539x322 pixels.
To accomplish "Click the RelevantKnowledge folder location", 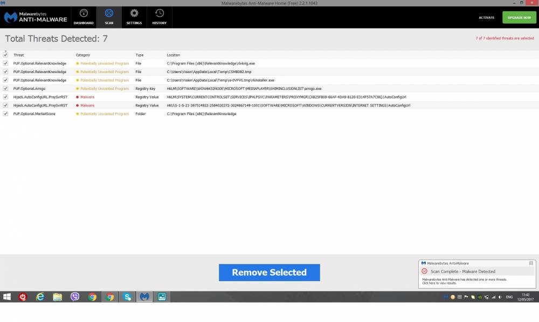I will tap(202, 114).
